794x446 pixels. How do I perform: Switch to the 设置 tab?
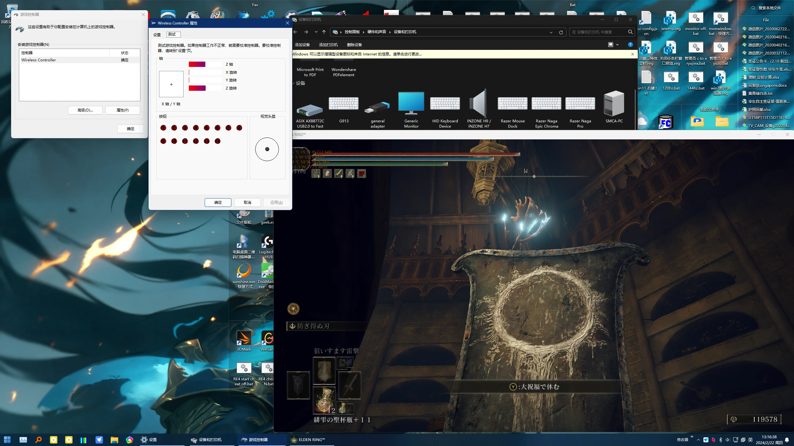(x=157, y=35)
